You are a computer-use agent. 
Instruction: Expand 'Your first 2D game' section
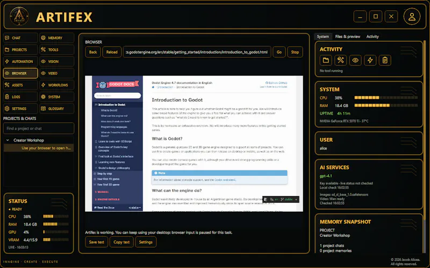(95, 179)
